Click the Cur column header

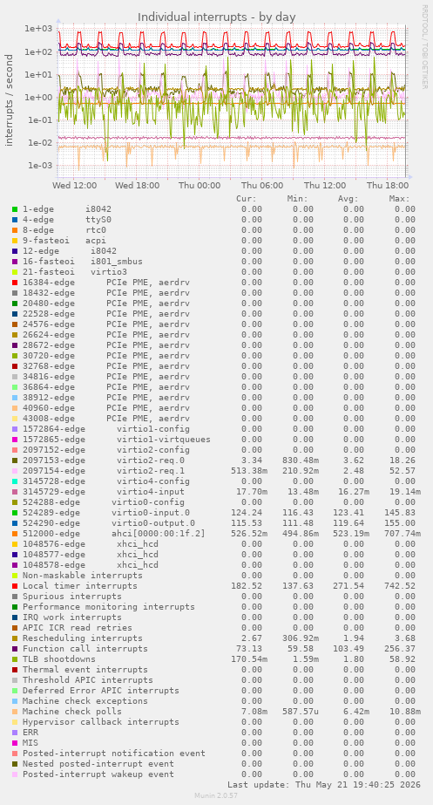(247, 199)
